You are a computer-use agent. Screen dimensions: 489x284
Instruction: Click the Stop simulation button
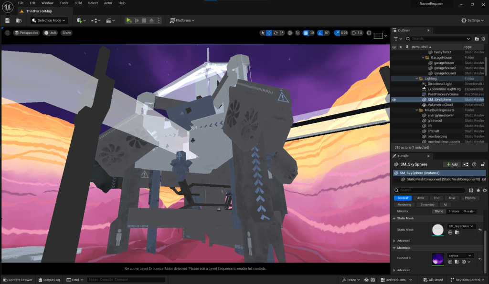(144, 20)
